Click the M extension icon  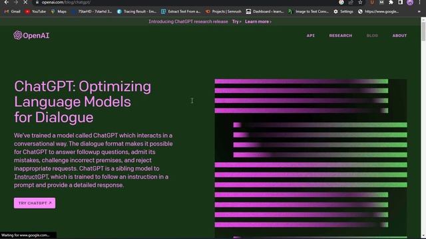pos(381,3)
